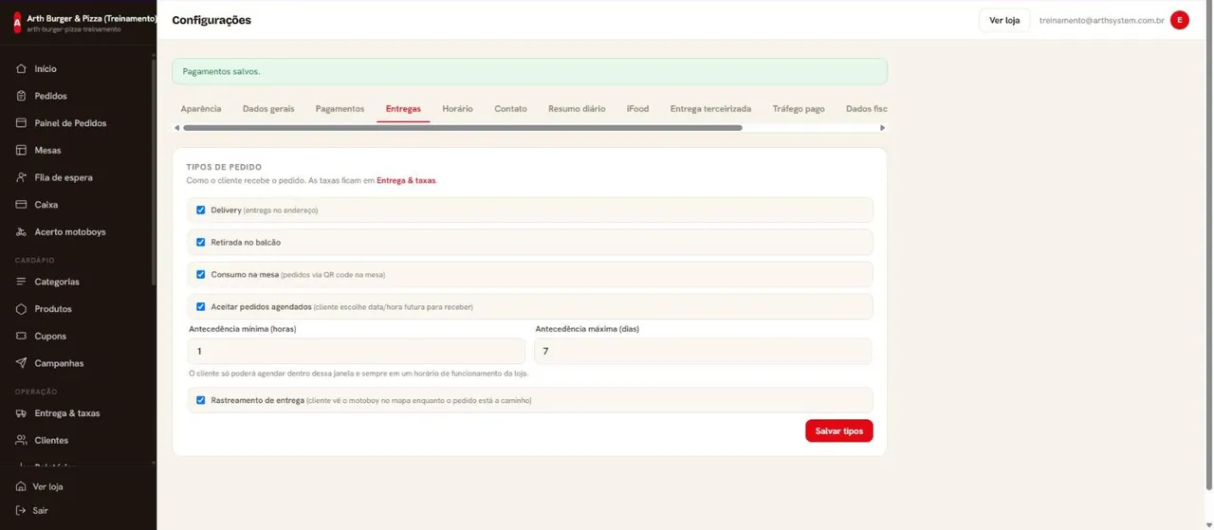Click the tab bar left scroll arrow
The height and width of the screenshot is (530, 1214).
[x=176, y=128]
